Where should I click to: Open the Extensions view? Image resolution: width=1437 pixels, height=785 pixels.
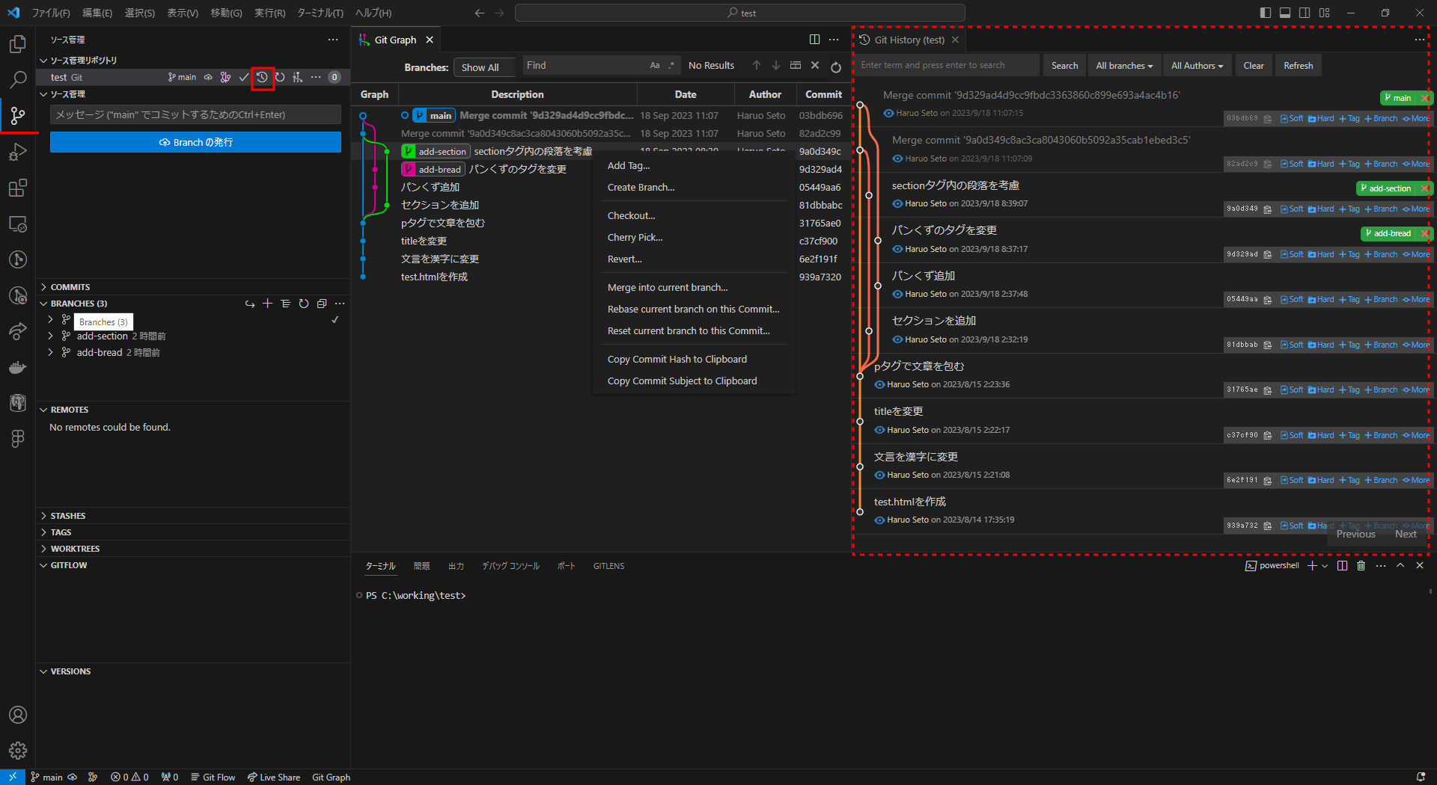[18, 188]
